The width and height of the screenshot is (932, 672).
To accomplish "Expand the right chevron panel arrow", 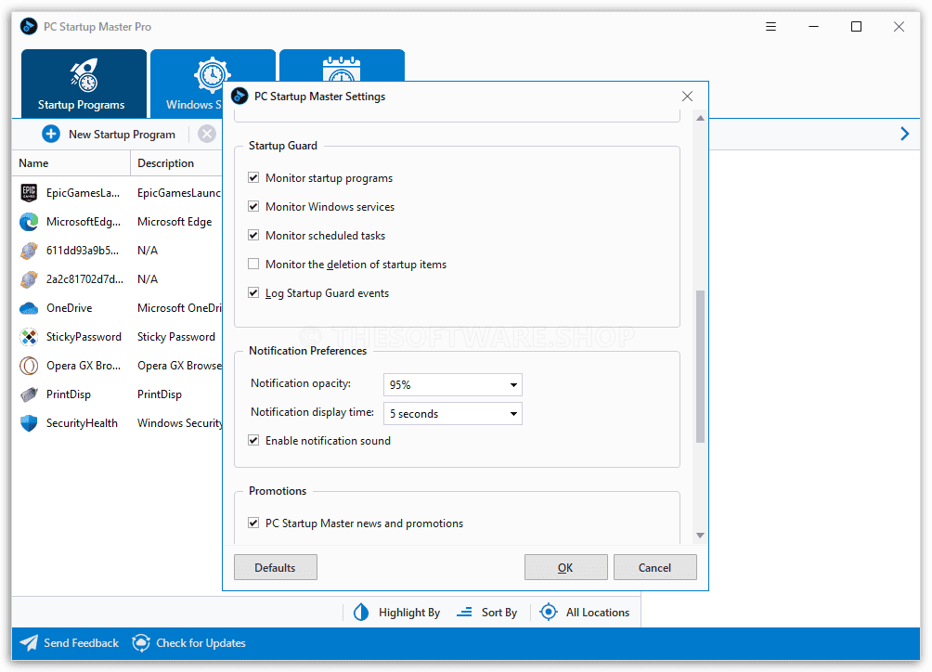I will click(905, 135).
